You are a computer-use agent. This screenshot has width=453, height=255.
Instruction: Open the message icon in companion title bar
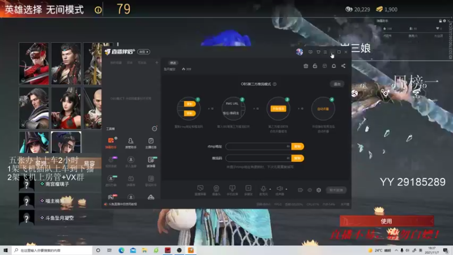(x=310, y=52)
